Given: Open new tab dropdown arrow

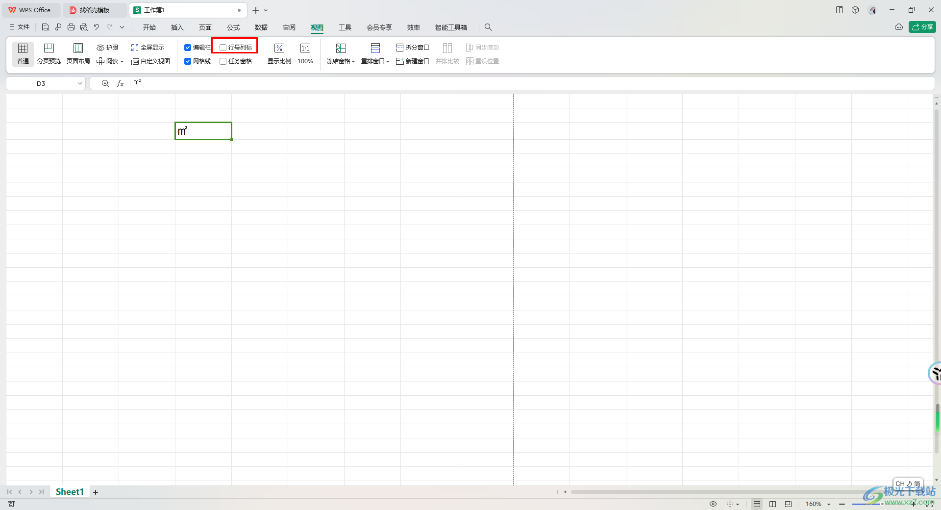Looking at the screenshot, I should (x=266, y=10).
